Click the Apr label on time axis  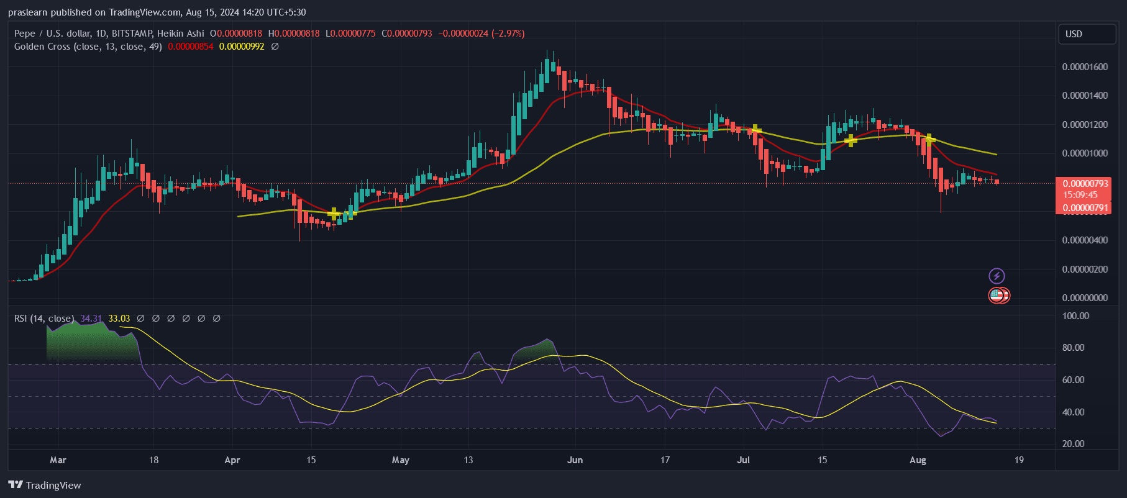(x=232, y=460)
